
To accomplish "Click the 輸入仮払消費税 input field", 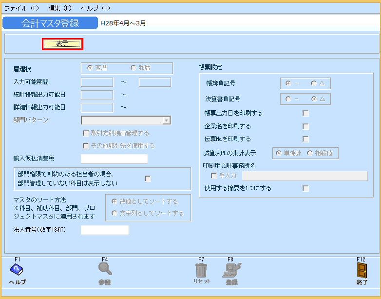I will pos(114,159).
